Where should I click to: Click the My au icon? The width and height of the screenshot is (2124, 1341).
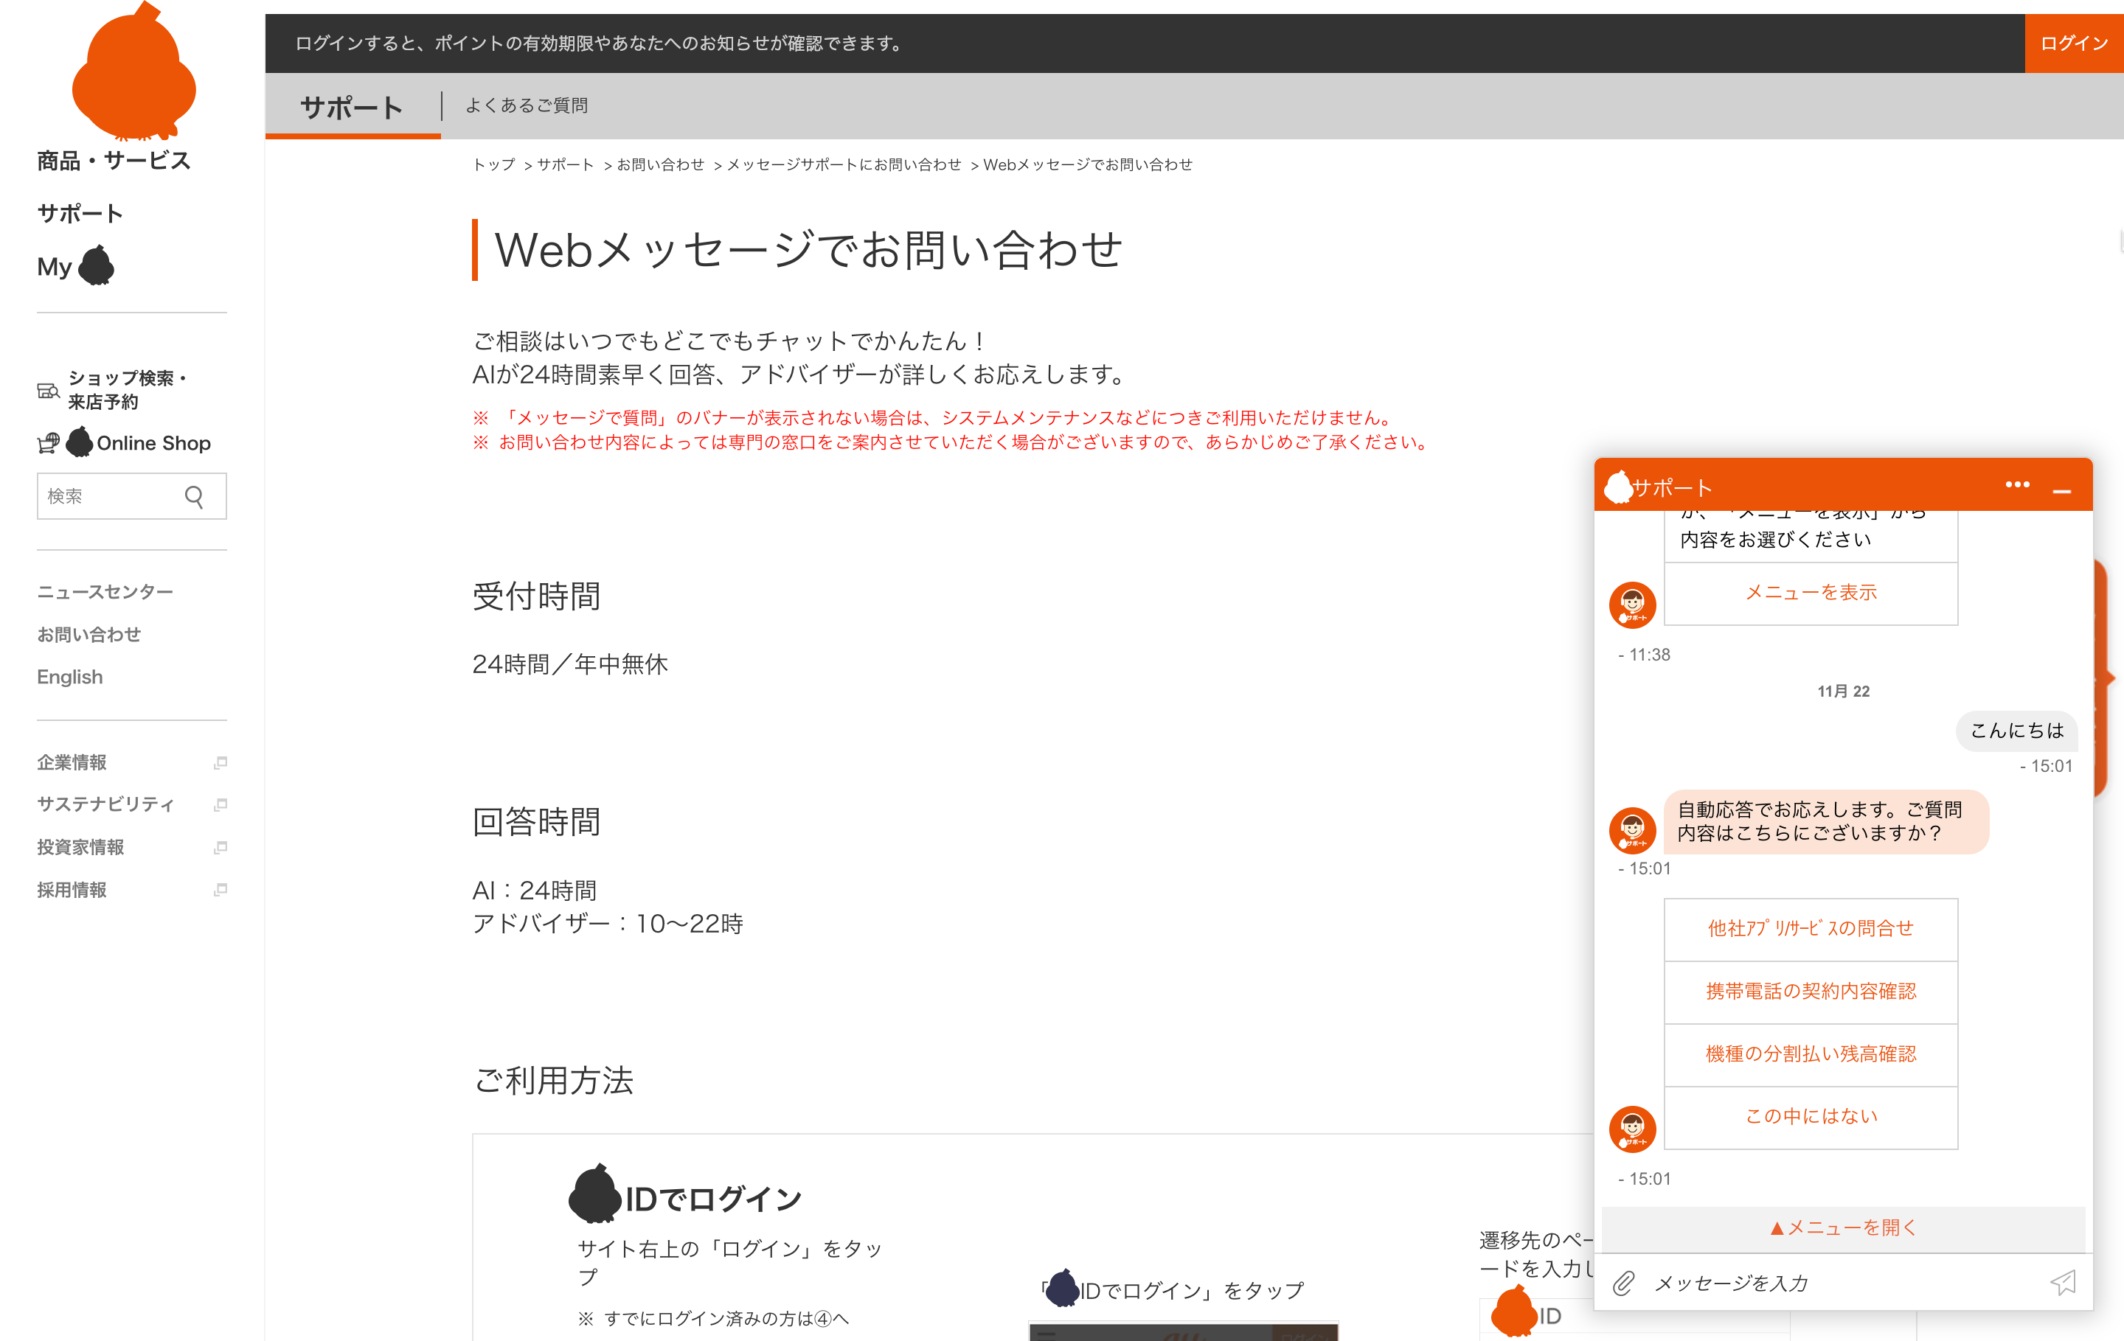pos(97,265)
